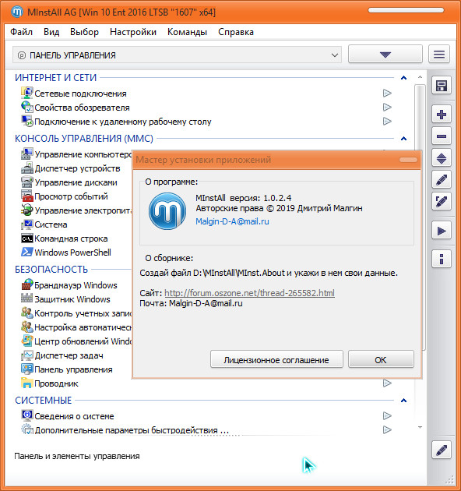
Task: Collapse the СИСТЕМНЫЕ section
Action: [x=403, y=400]
